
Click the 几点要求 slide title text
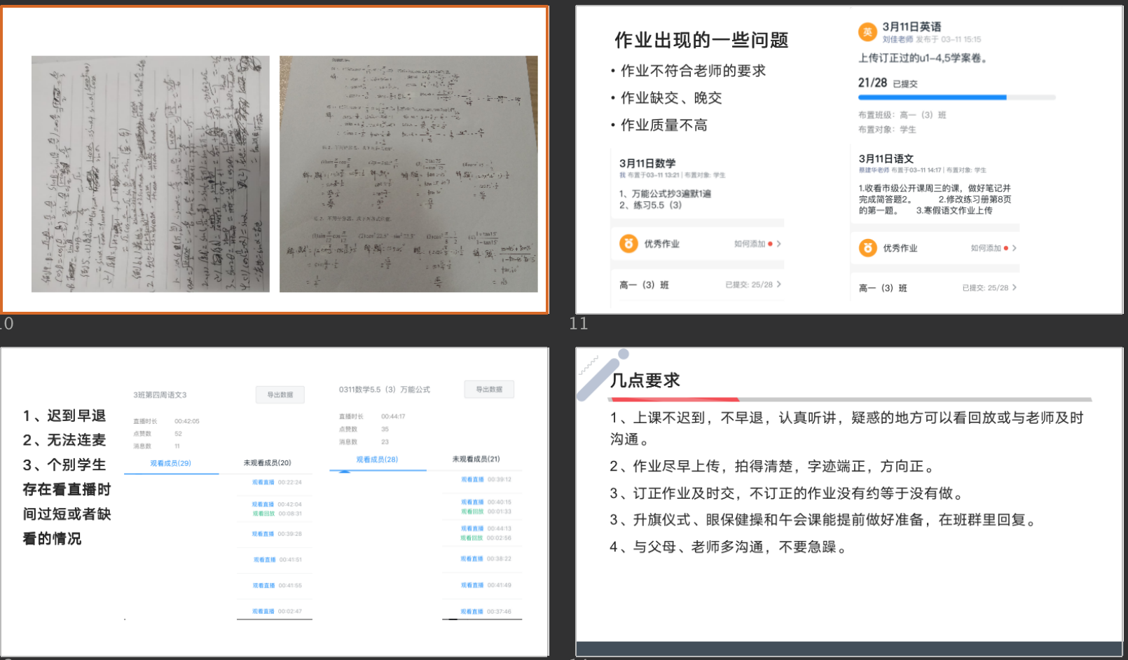click(645, 380)
